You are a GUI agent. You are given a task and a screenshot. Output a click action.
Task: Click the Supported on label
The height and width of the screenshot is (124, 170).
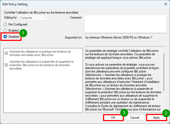pyautogui.click(x=73, y=37)
